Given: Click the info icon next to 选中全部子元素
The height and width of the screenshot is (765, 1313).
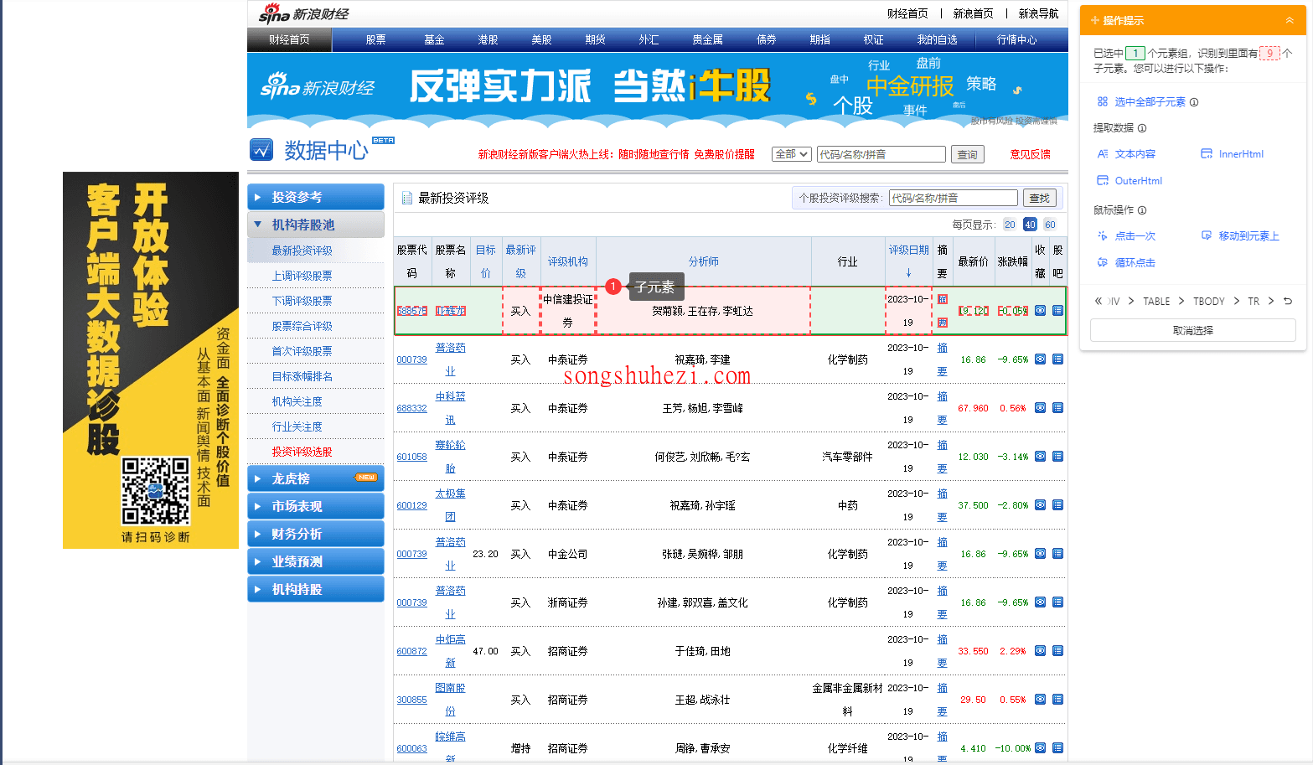Looking at the screenshot, I should coord(1194,102).
